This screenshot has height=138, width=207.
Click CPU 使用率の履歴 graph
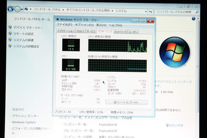tap(117, 46)
